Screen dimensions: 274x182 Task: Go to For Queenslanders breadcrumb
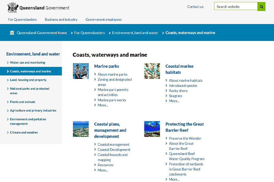click(89, 33)
